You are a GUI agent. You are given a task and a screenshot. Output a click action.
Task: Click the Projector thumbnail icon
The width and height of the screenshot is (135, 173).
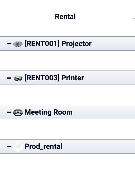pos(18,44)
